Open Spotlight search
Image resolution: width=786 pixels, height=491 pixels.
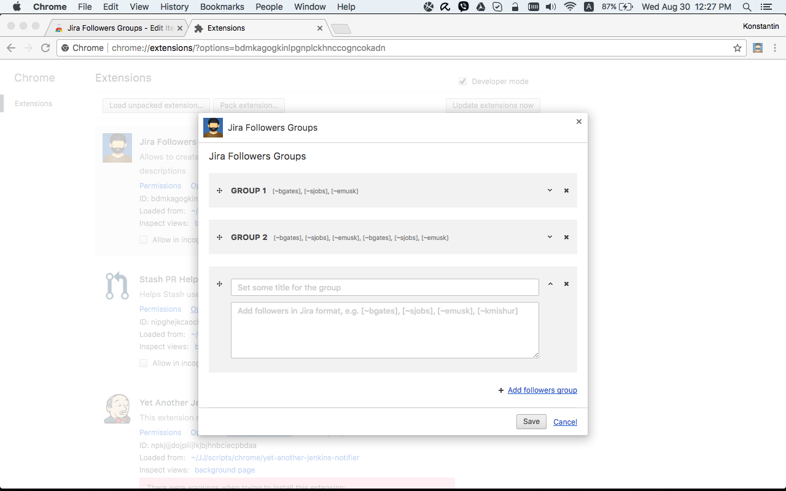747,7
